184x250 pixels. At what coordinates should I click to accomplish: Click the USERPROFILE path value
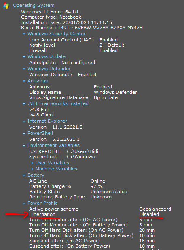click(82, 151)
